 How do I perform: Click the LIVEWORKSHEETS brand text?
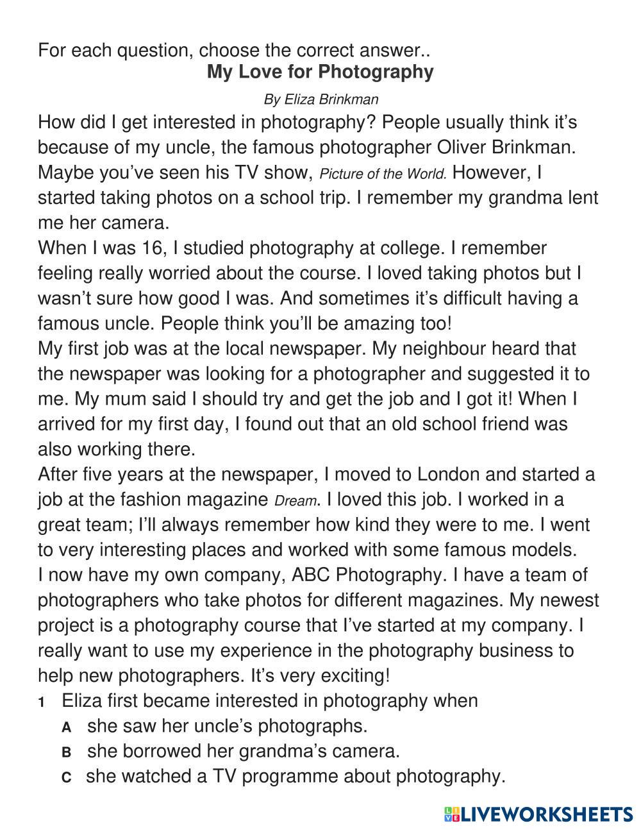[547, 814]
